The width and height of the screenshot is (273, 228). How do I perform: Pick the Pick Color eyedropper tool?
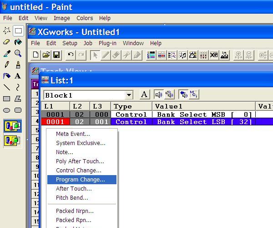7,53
